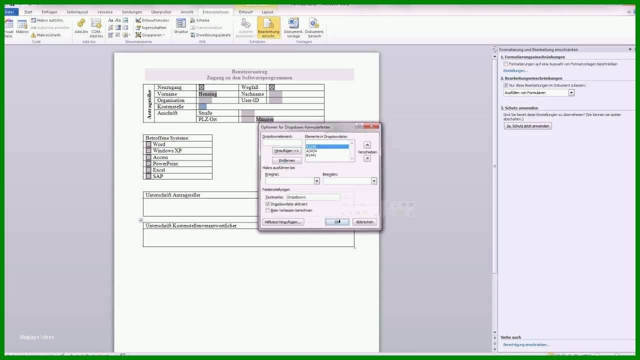The width and height of the screenshot is (640, 360).
Task: Confirm the dialog with OK
Action: pyautogui.click(x=337, y=221)
